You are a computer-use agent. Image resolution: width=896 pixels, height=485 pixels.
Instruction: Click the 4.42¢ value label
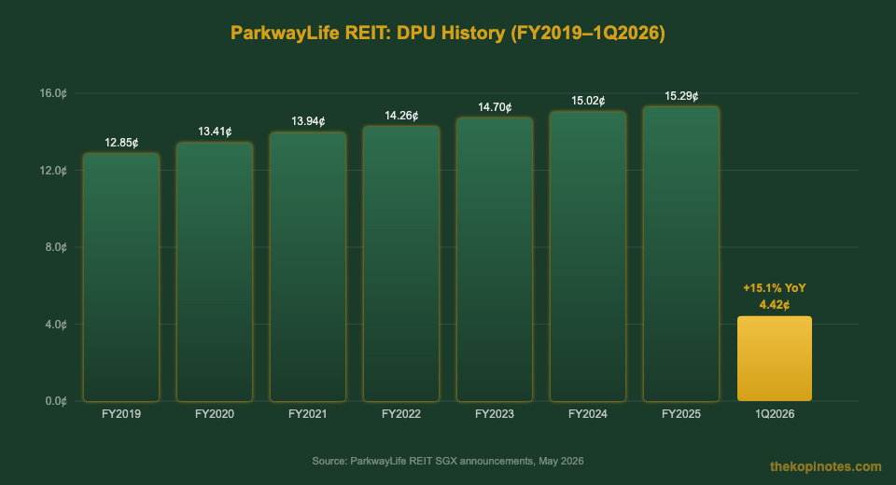775,304
